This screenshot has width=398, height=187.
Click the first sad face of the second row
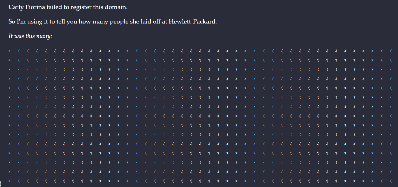[10, 60]
